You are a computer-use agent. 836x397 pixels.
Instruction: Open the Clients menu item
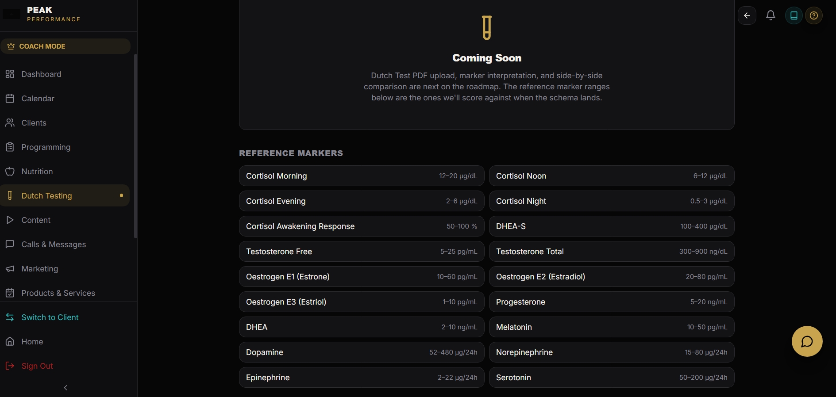tap(65, 122)
